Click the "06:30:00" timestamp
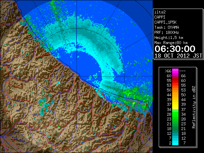This screenshot has height=153, width=204. pos(175,49)
